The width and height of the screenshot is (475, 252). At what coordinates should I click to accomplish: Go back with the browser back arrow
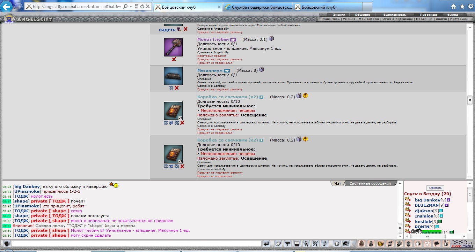click(x=7, y=6)
